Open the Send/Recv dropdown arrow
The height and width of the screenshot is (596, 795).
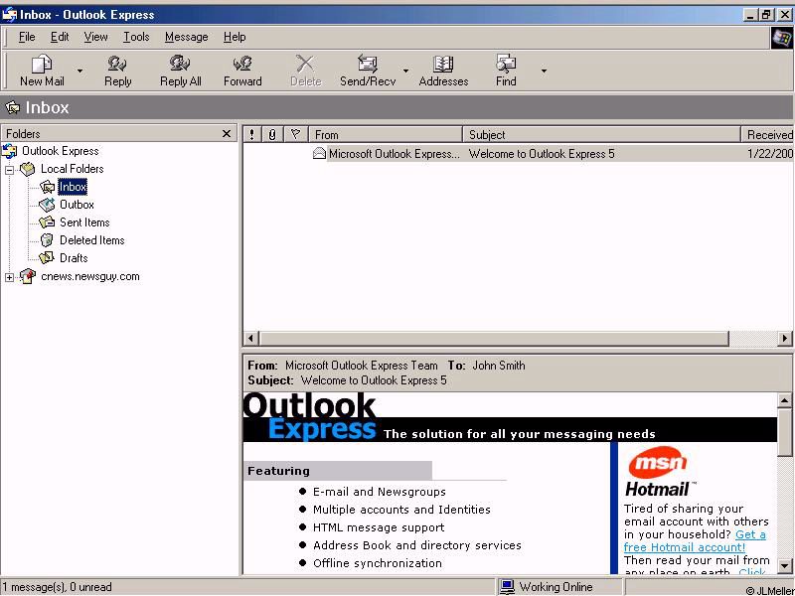coord(405,72)
